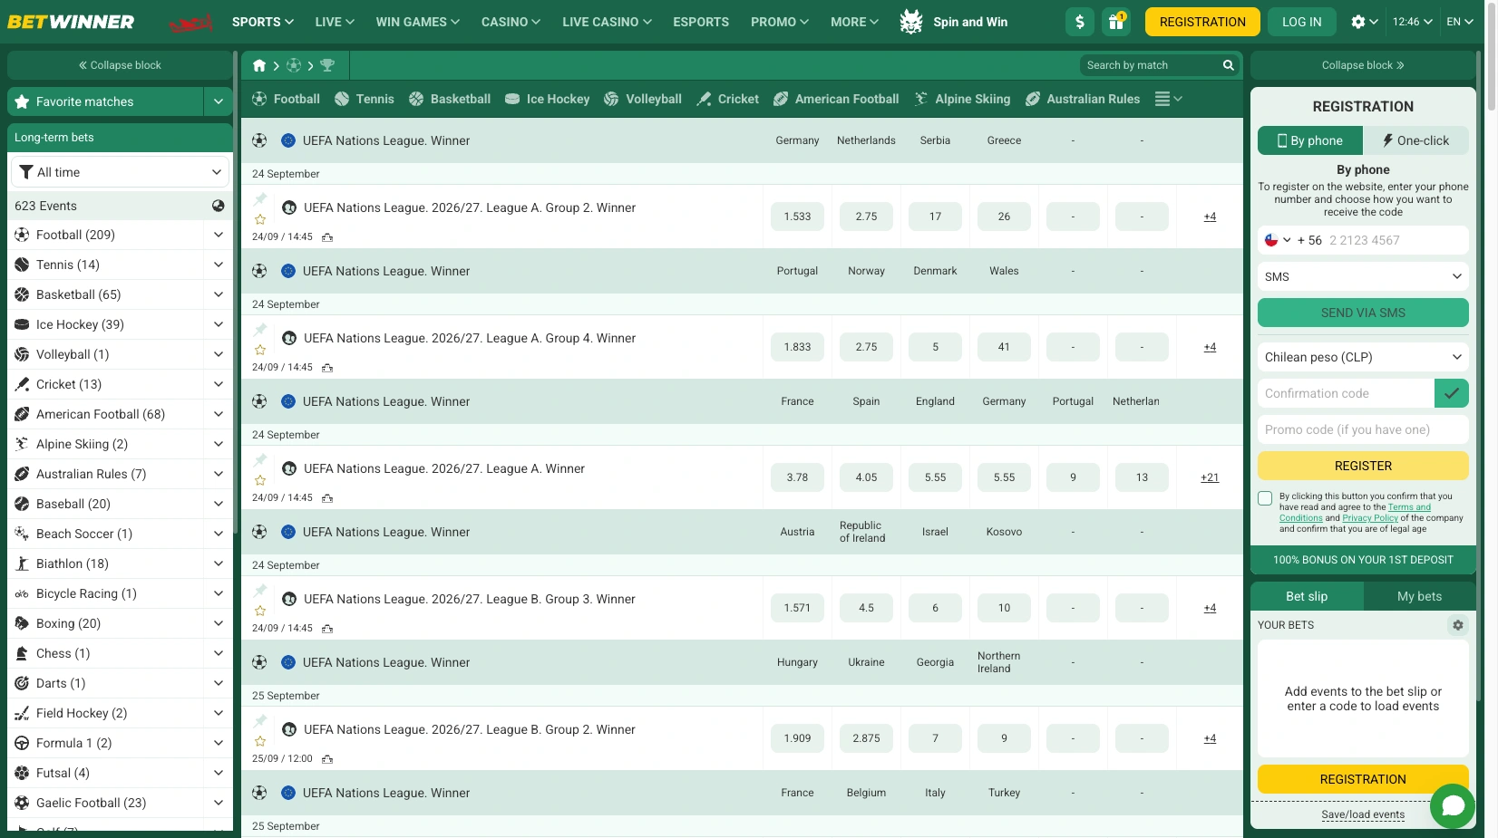This screenshot has height=838, width=1498.
Task: Click the Confirmation code field
Action: pos(1346,393)
